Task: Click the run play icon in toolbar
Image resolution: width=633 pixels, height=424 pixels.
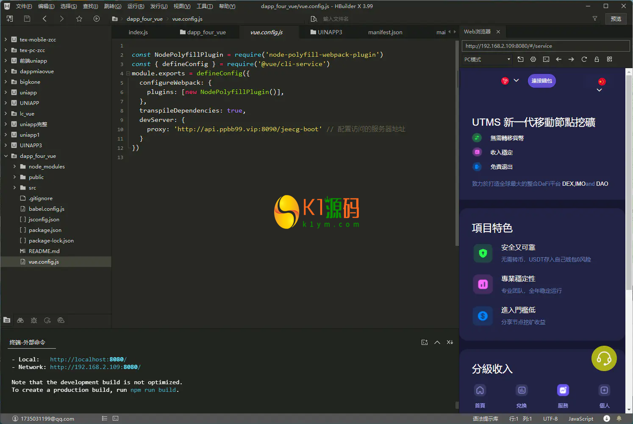Action: pyautogui.click(x=97, y=19)
